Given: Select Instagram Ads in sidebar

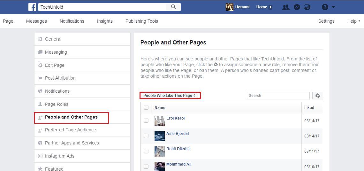Looking at the screenshot, I should pyautogui.click(x=82, y=156).
